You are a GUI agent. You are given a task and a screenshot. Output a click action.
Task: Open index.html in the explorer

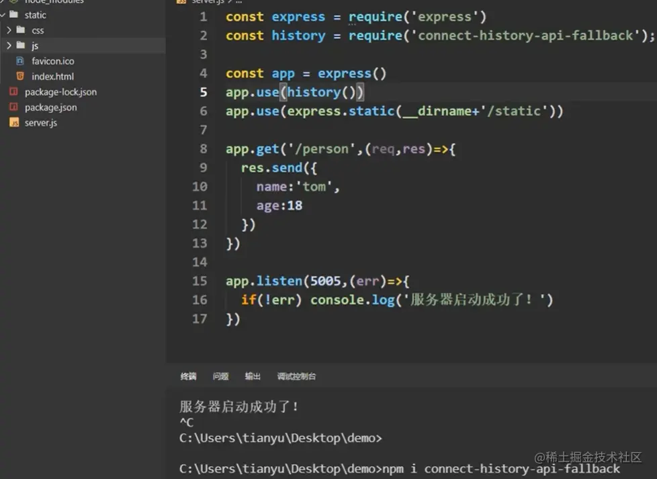[x=53, y=77]
